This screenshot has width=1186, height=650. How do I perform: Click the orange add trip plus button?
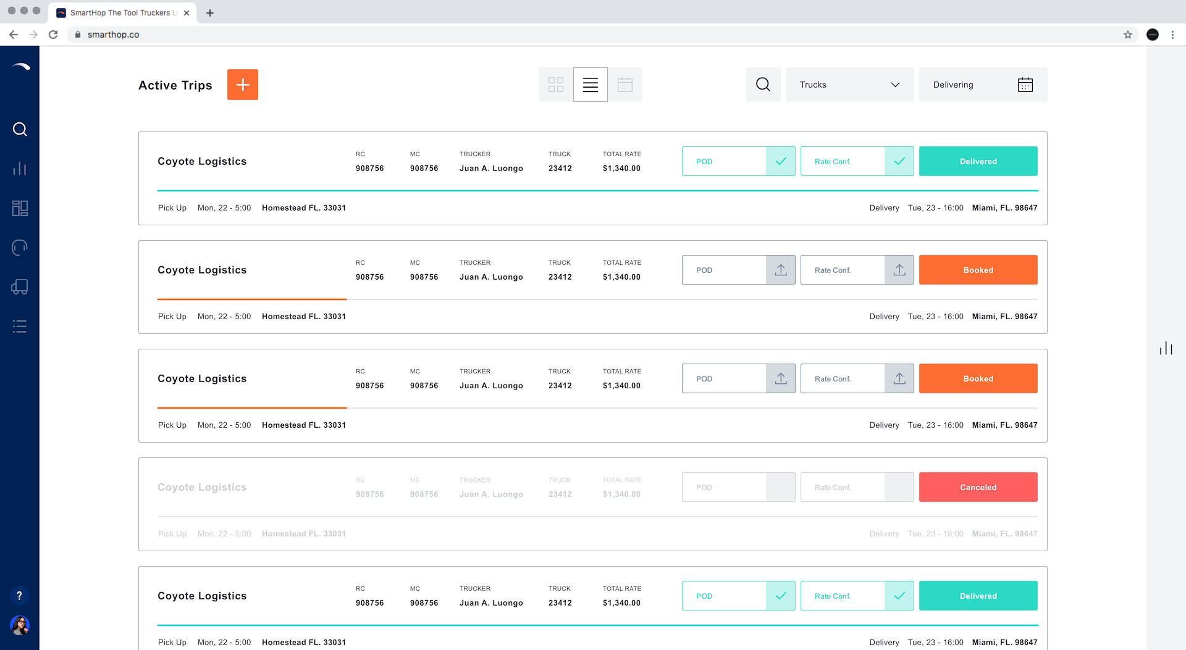[x=242, y=85]
